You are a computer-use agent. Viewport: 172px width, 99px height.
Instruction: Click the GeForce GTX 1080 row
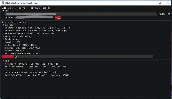click(x=31, y=64)
